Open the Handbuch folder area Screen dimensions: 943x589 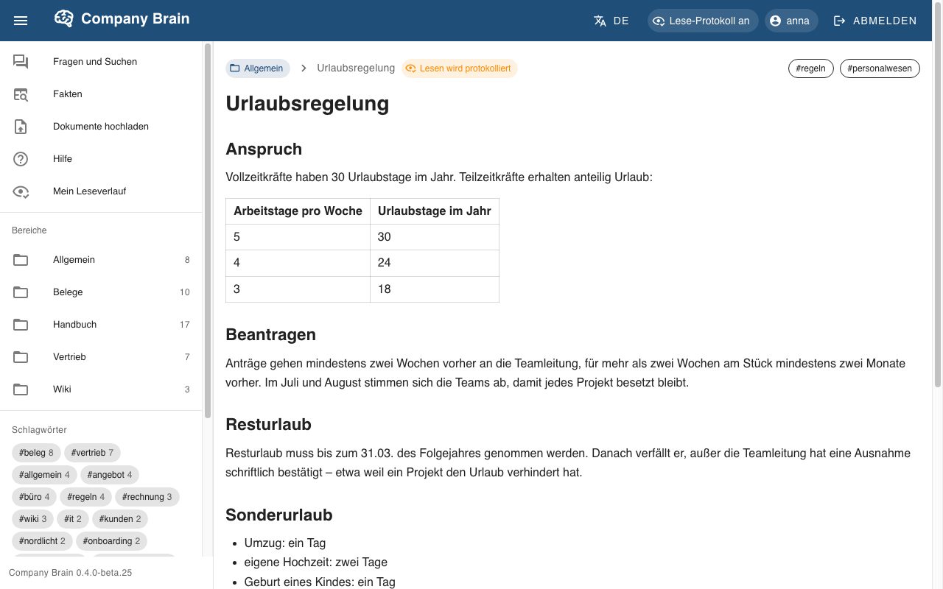[101, 325]
